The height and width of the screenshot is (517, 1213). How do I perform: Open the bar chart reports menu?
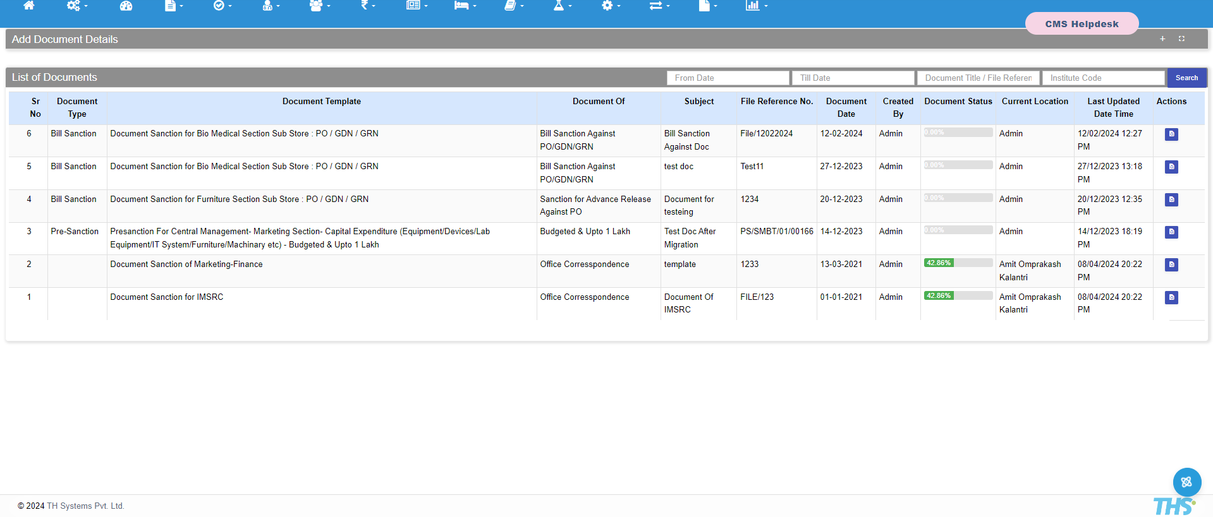[756, 6]
